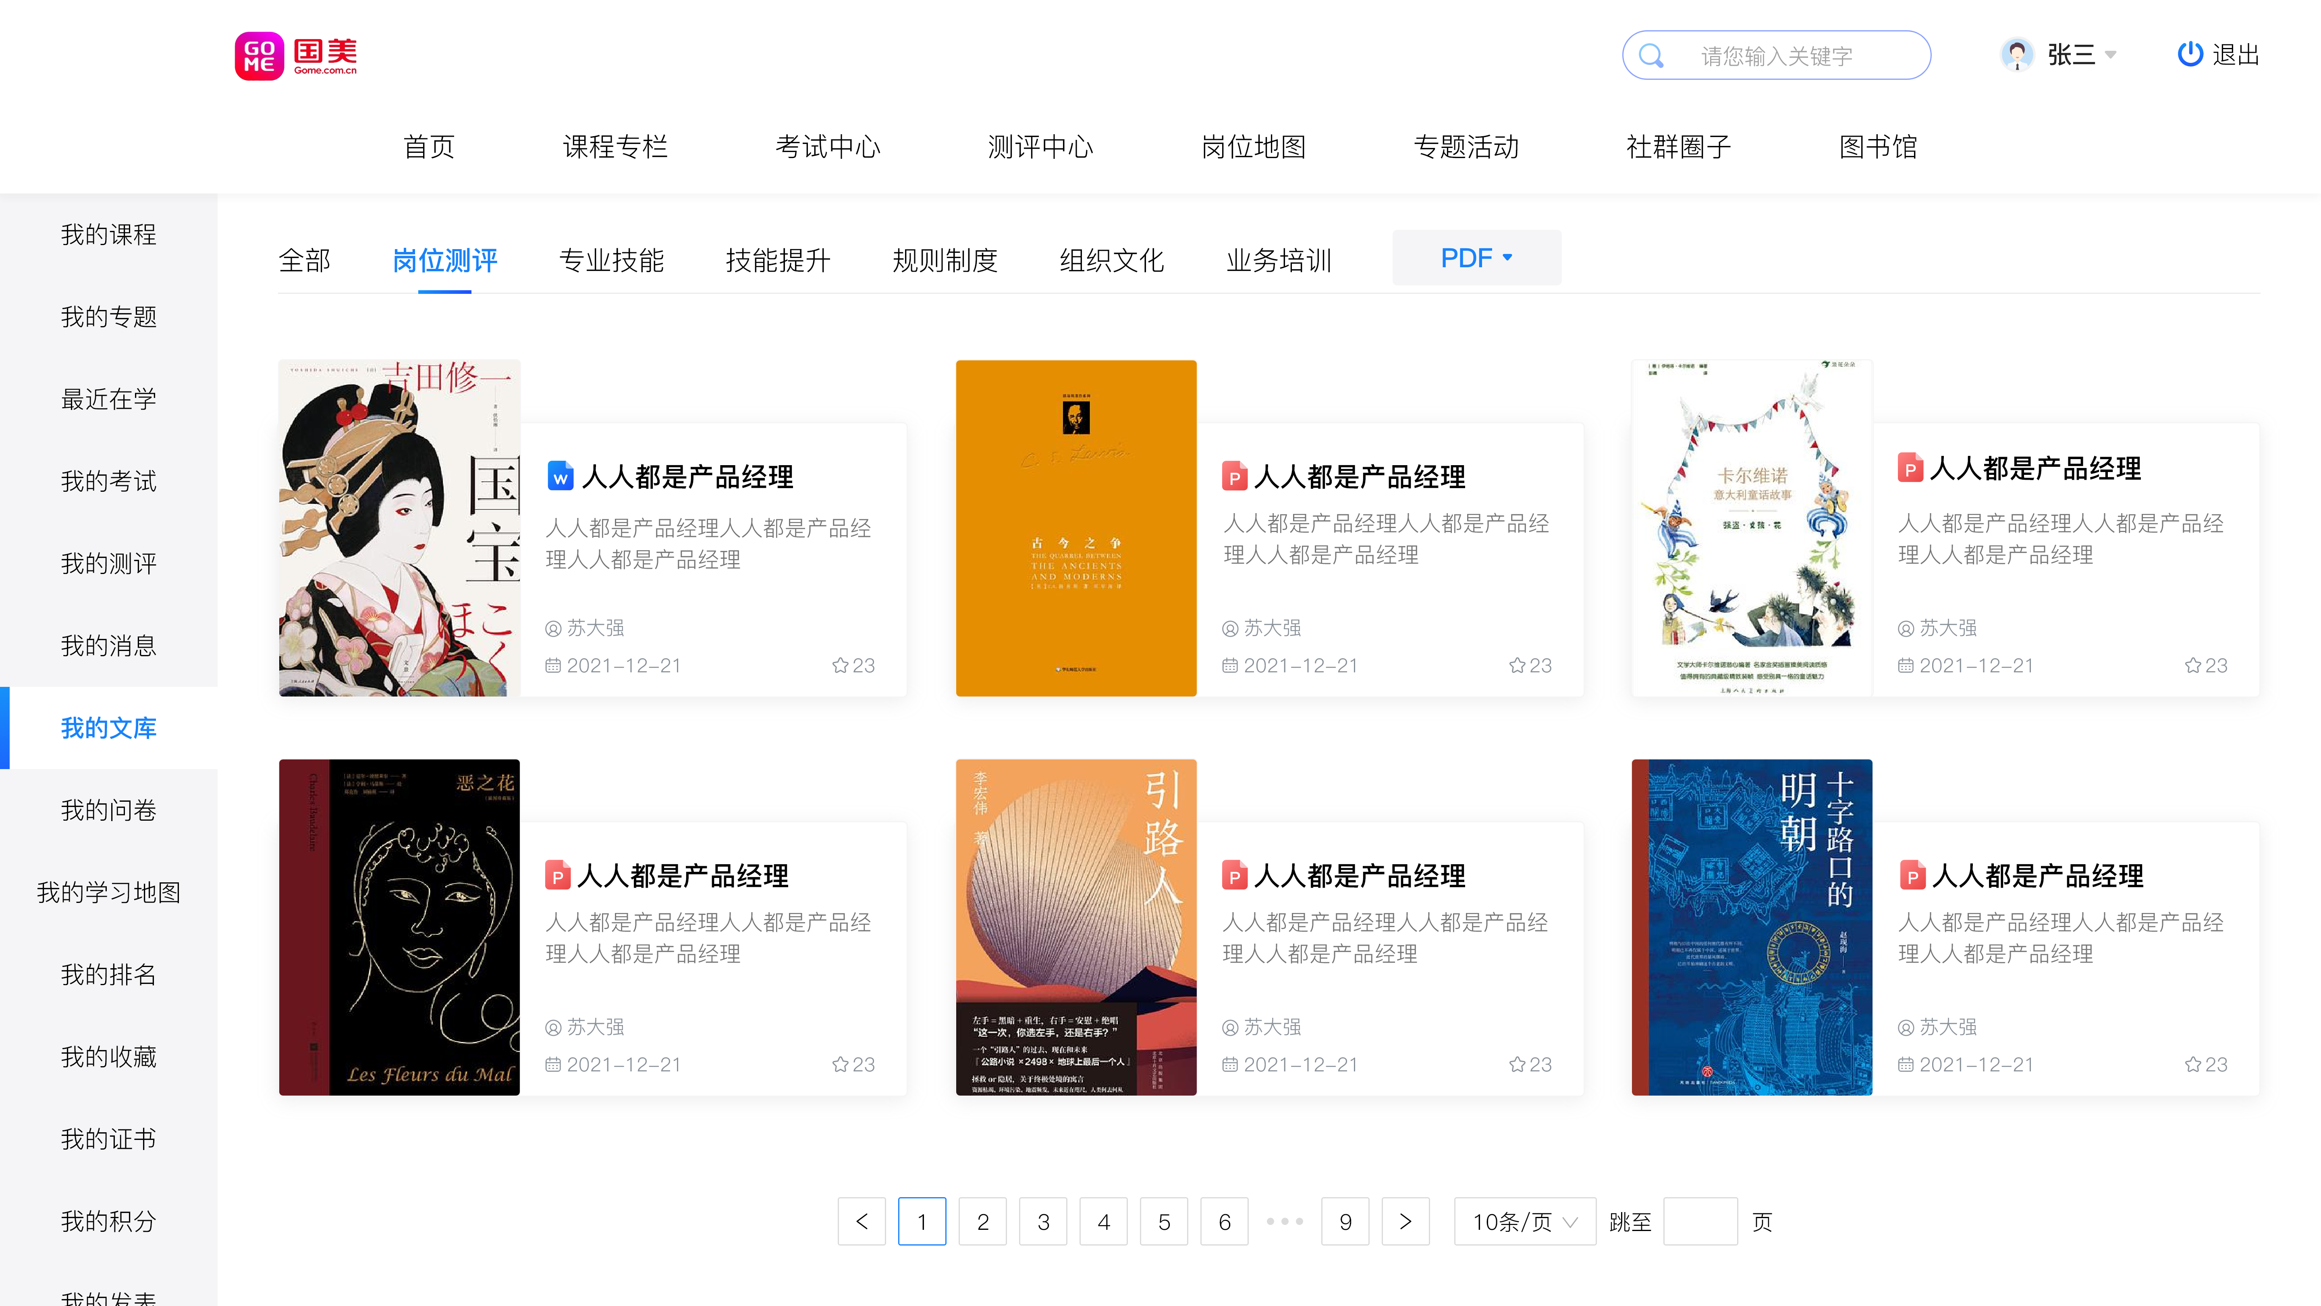Open 课程专栏 in the top navigation
Image resolution: width=2321 pixels, height=1306 pixels.
pyautogui.click(x=615, y=146)
